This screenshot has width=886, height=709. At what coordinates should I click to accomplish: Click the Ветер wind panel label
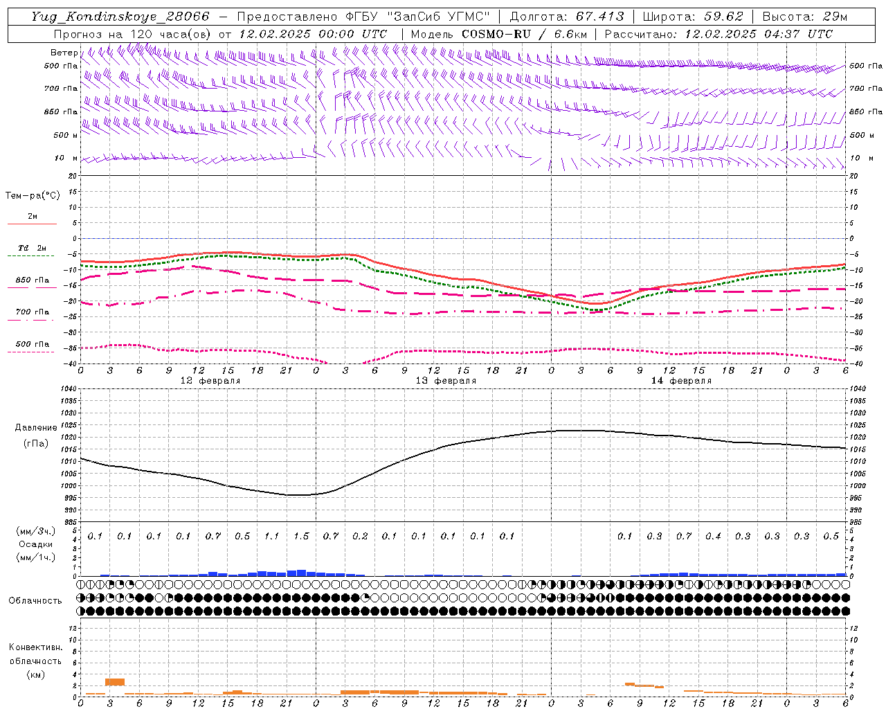(x=64, y=53)
